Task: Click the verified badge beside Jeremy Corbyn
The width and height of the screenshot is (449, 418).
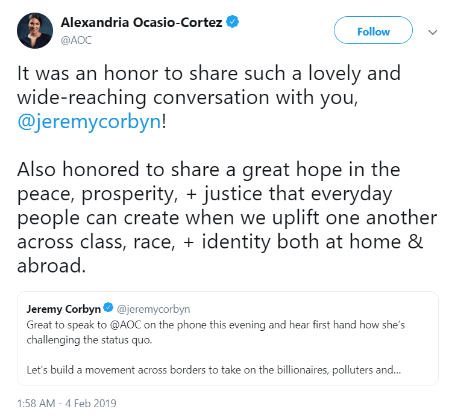Action: point(108,309)
